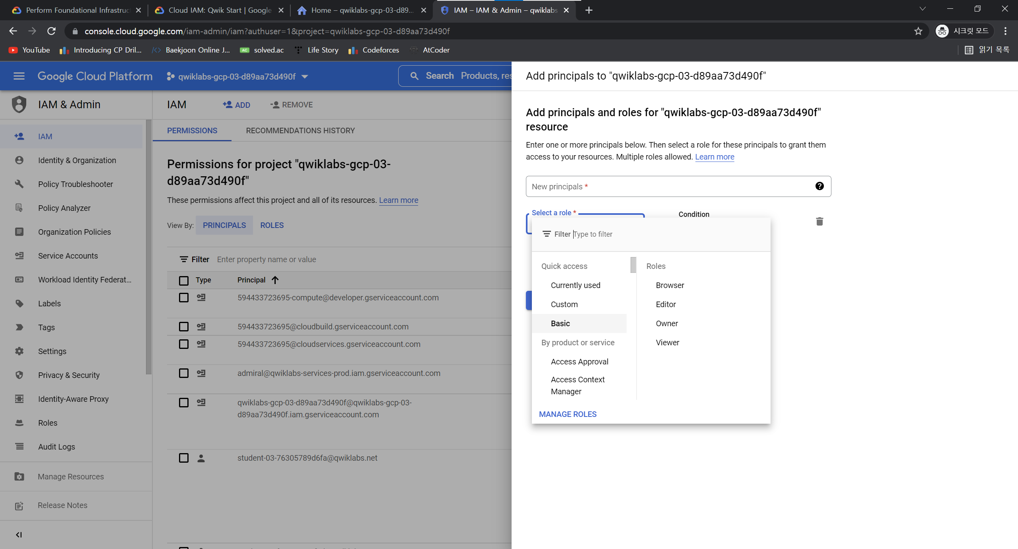Choose the Editor role from list
This screenshot has width=1018, height=549.
(666, 304)
